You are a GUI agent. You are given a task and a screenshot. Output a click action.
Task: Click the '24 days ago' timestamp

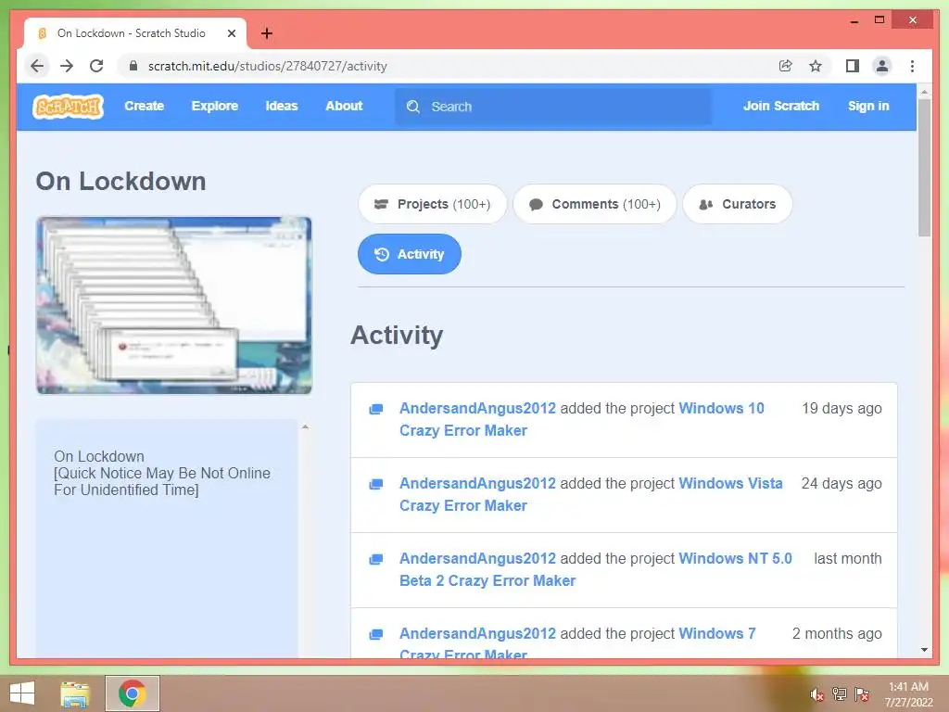tap(841, 484)
